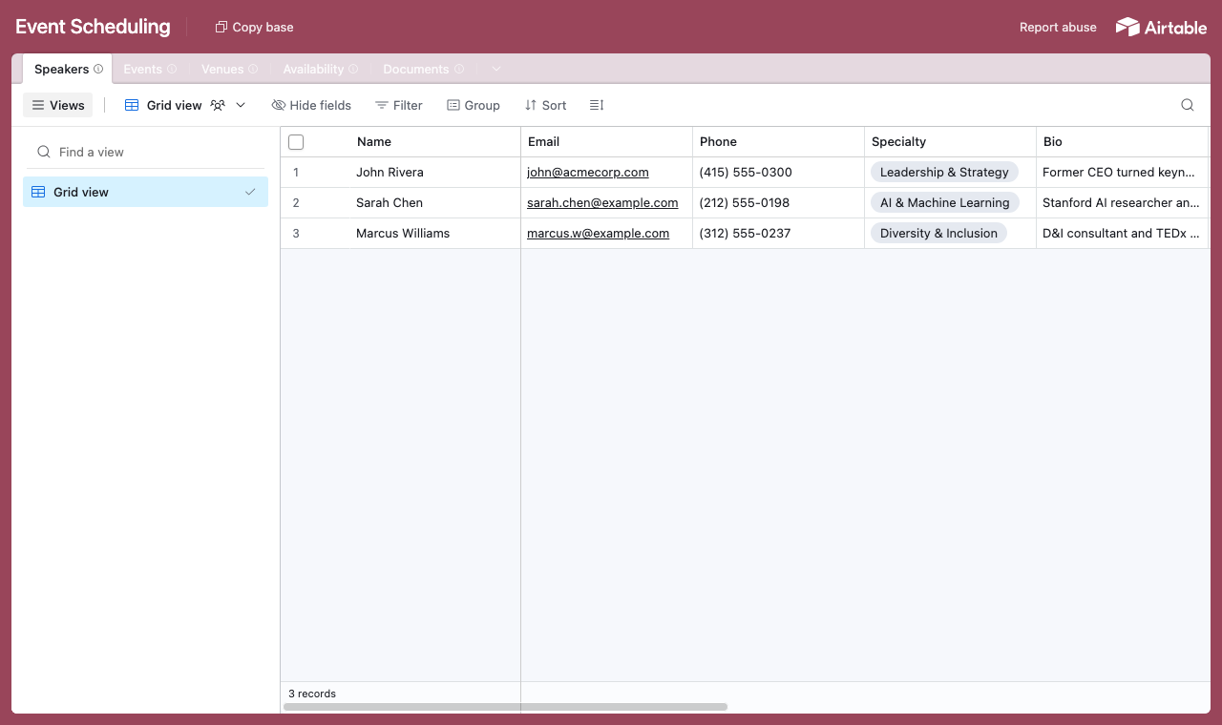Open the Grid view dropdown chevron

pos(241,105)
